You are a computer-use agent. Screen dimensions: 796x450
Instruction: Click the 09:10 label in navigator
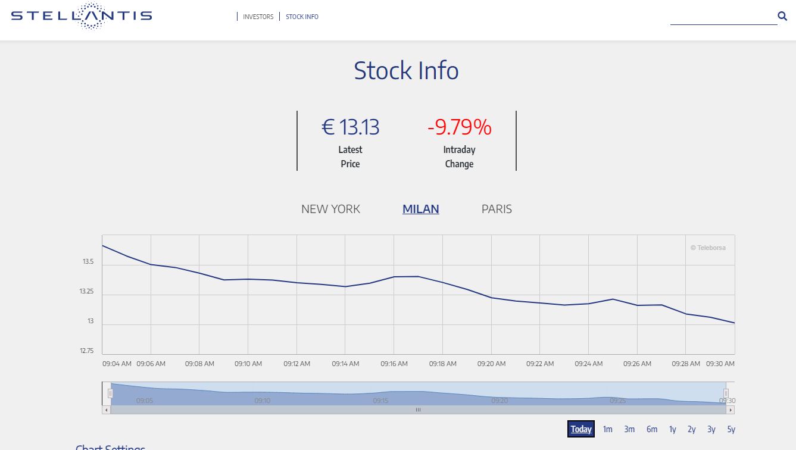click(x=263, y=401)
